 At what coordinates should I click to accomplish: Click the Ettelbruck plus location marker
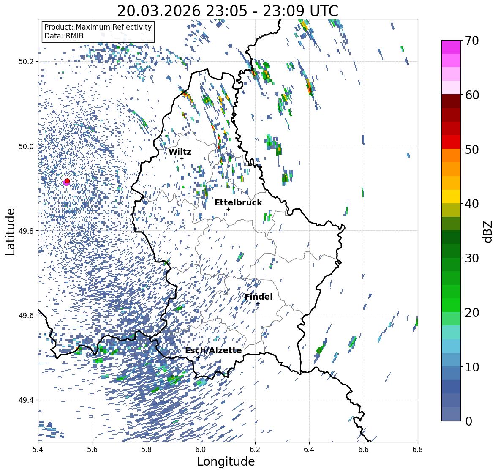(228, 209)
